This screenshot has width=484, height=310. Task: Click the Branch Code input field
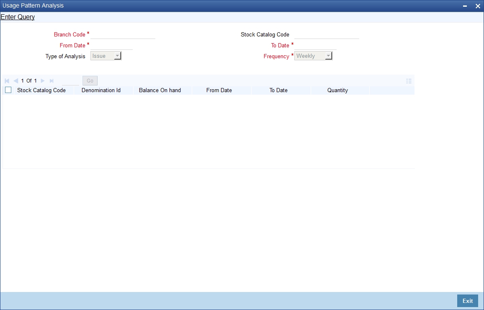tap(123, 35)
